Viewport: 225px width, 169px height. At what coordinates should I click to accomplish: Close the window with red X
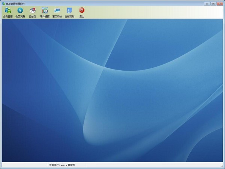219,3
